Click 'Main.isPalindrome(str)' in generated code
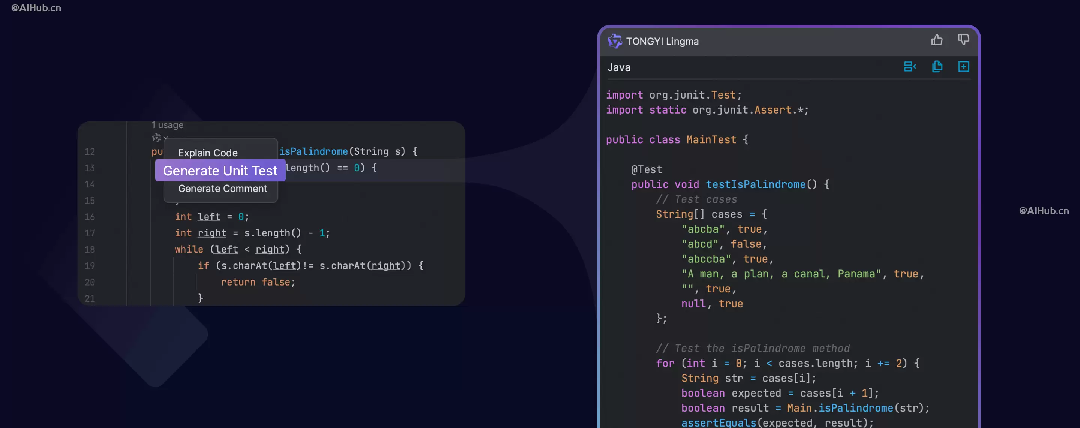Screen dimensions: 1080x428 coord(855,408)
